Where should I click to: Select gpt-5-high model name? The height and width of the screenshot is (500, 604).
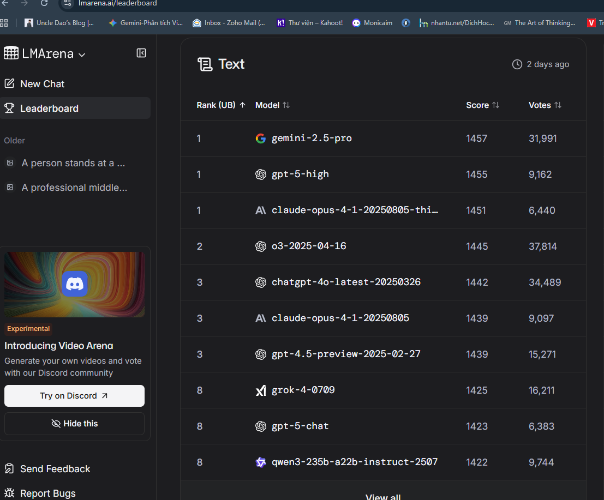(x=301, y=174)
